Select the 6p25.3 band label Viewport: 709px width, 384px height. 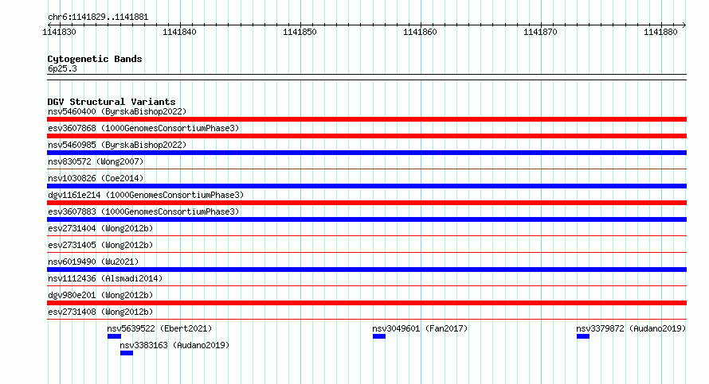62,68
